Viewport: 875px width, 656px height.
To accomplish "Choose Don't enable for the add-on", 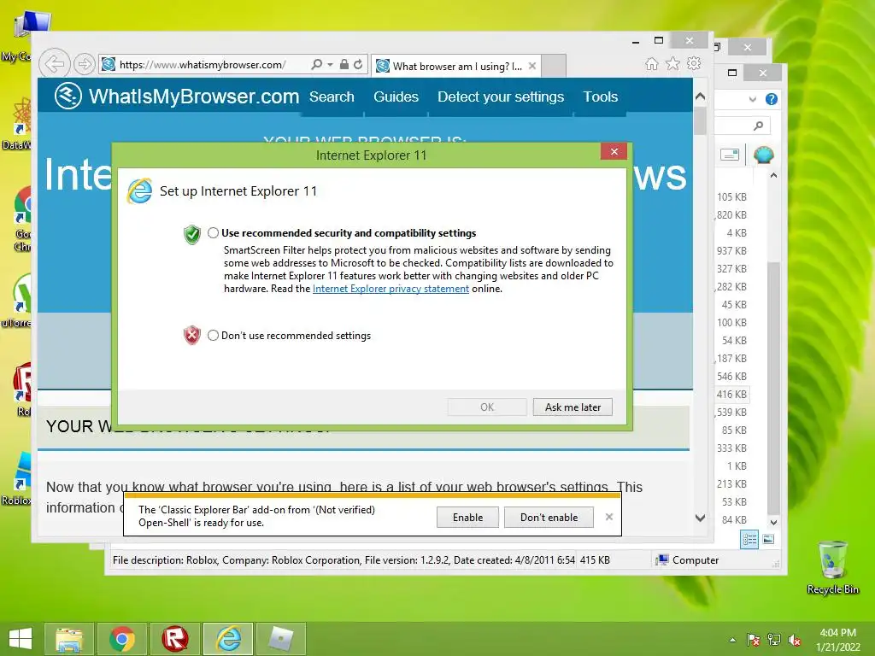I will click(549, 517).
